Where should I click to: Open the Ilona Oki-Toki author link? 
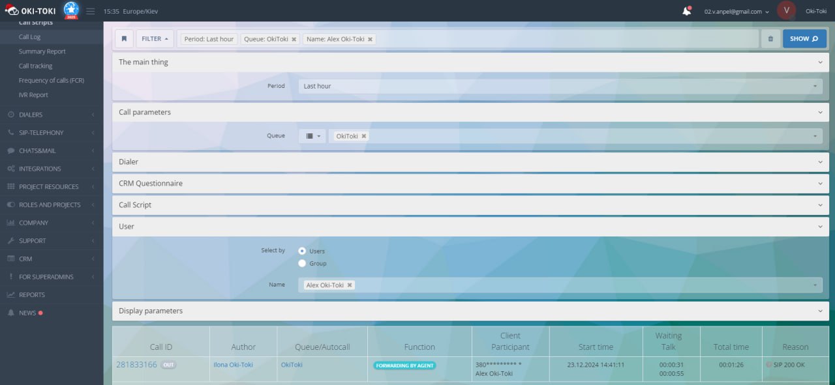click(233, 365)
